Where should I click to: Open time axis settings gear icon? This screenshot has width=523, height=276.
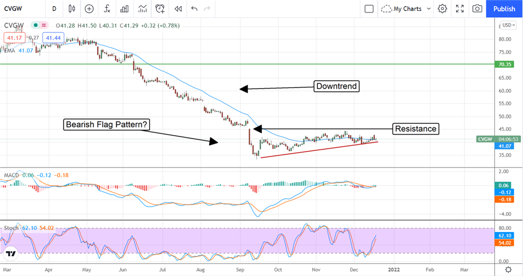[x=508, y=270]
